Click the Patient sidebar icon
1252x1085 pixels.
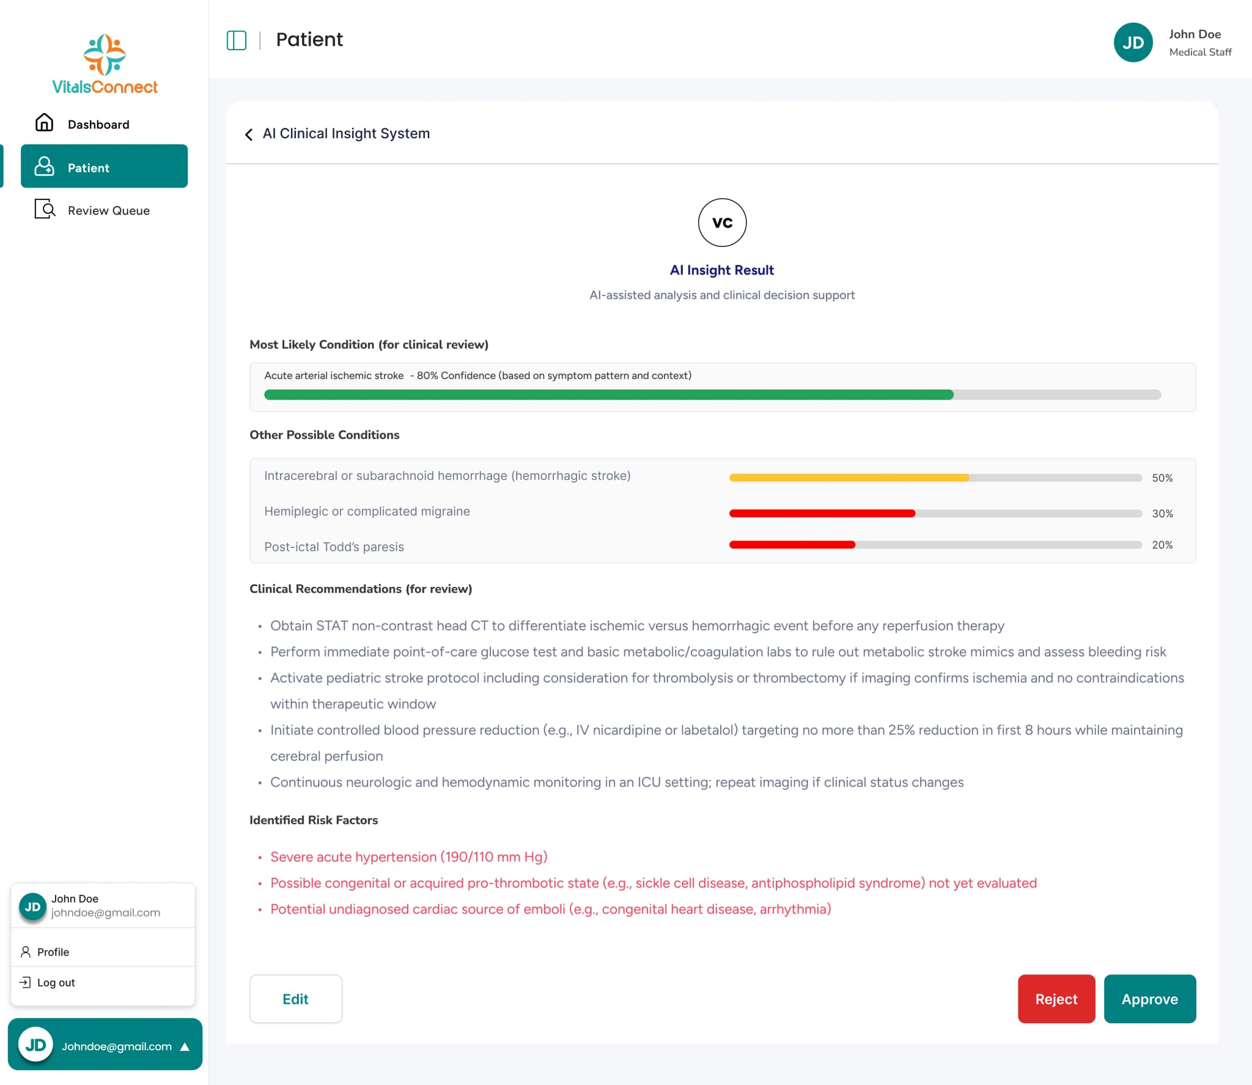tap(44, 166)
